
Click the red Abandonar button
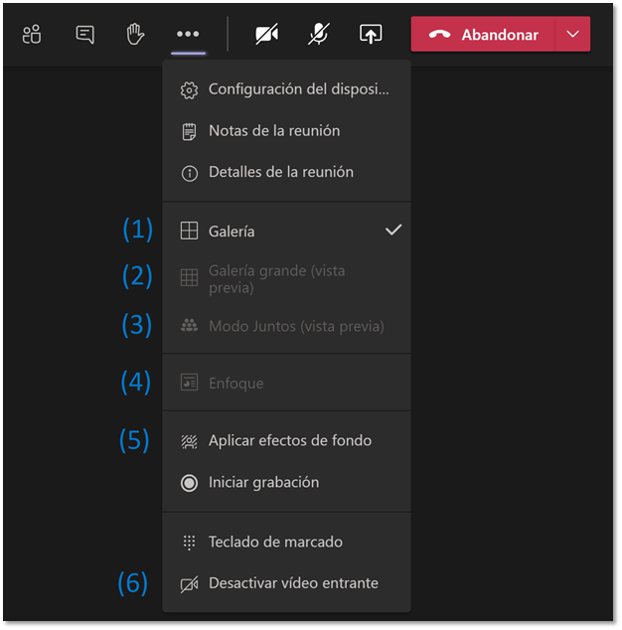(x=483, y=34)
